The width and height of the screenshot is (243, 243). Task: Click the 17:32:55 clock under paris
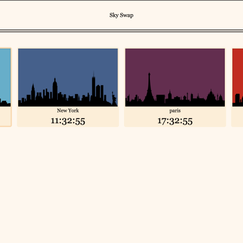tap(175, 121)
